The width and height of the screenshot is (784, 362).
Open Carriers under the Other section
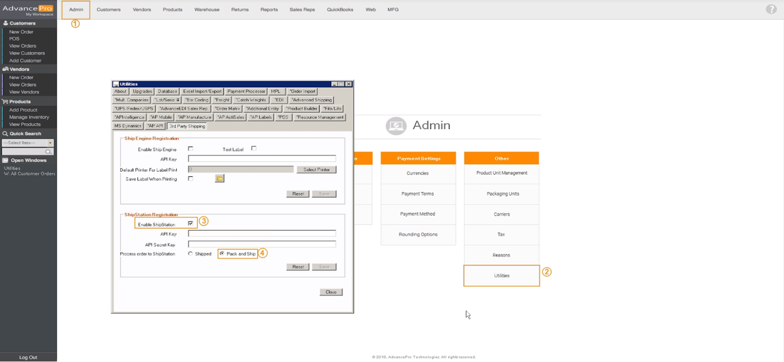click(502, 214)
